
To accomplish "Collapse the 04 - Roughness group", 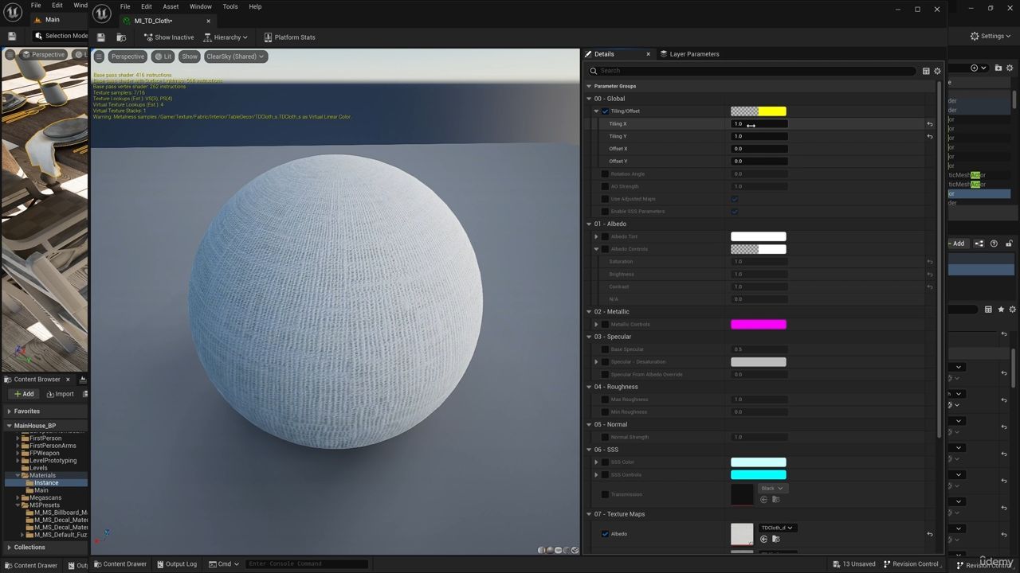I will tap(589, 387).
